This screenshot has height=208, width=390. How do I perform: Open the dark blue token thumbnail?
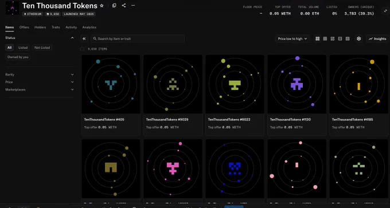[235, 168]
